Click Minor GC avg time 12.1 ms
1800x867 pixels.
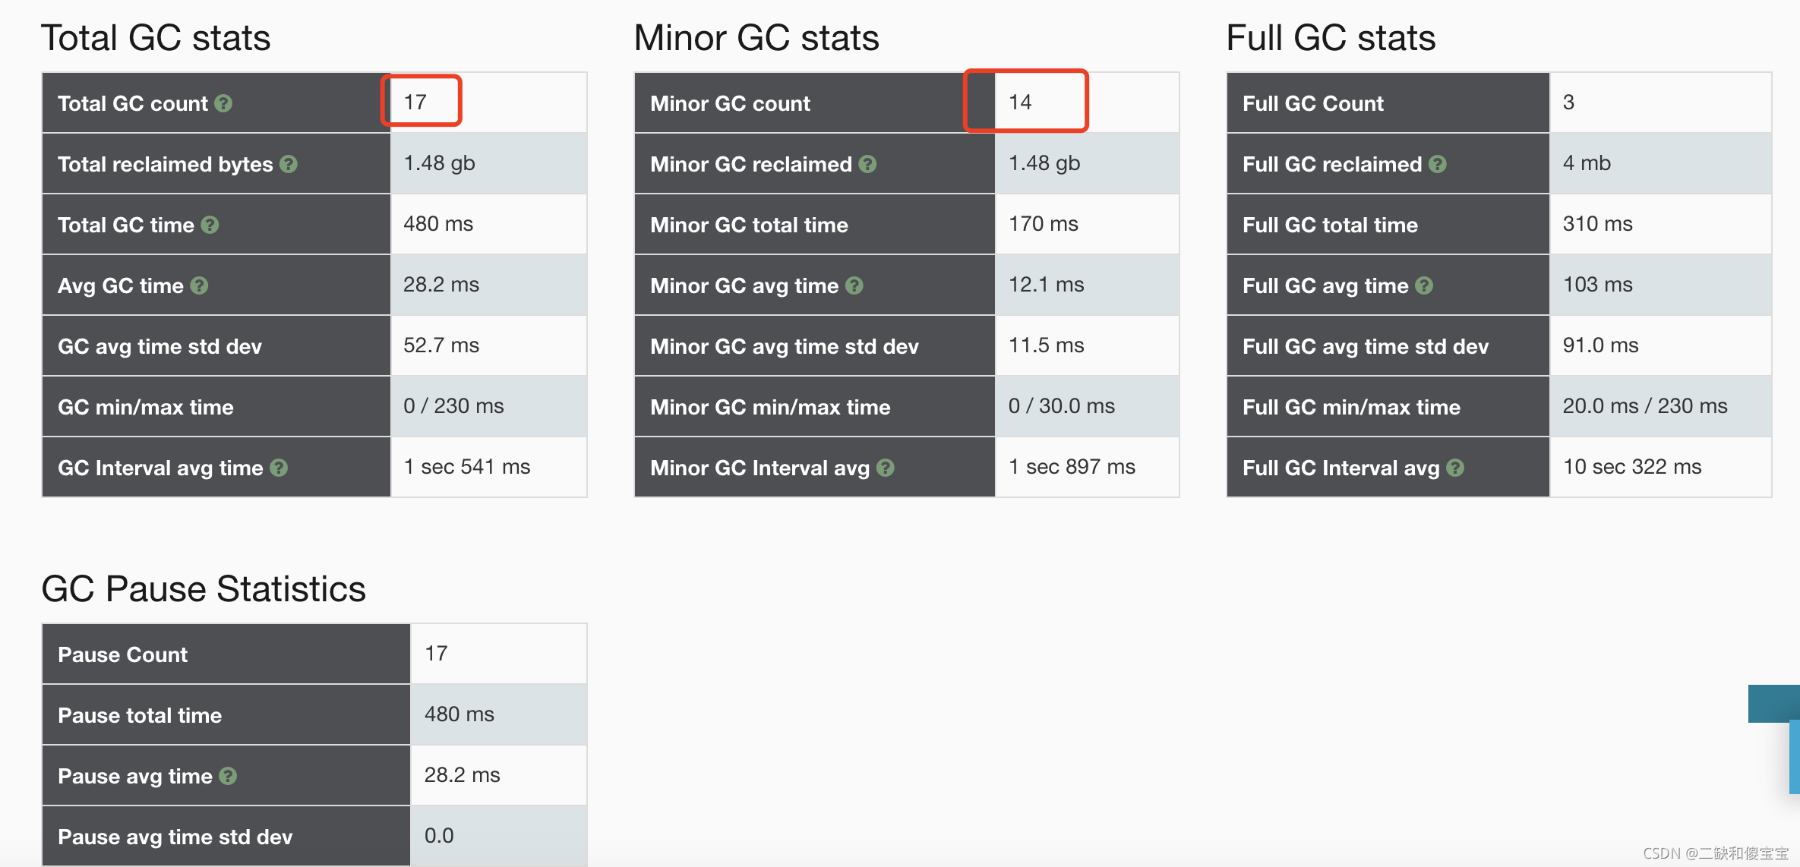(x=1047, y=285)
